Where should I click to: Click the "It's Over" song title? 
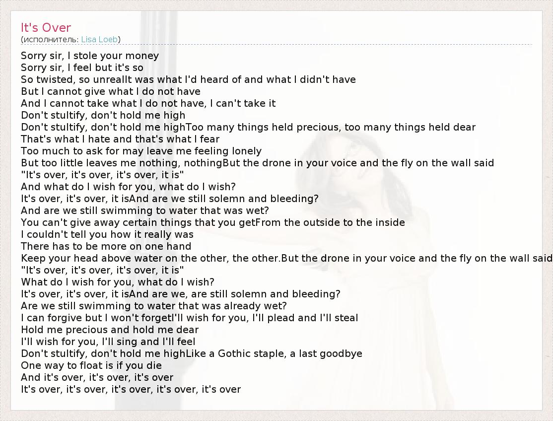click(46, 28)
